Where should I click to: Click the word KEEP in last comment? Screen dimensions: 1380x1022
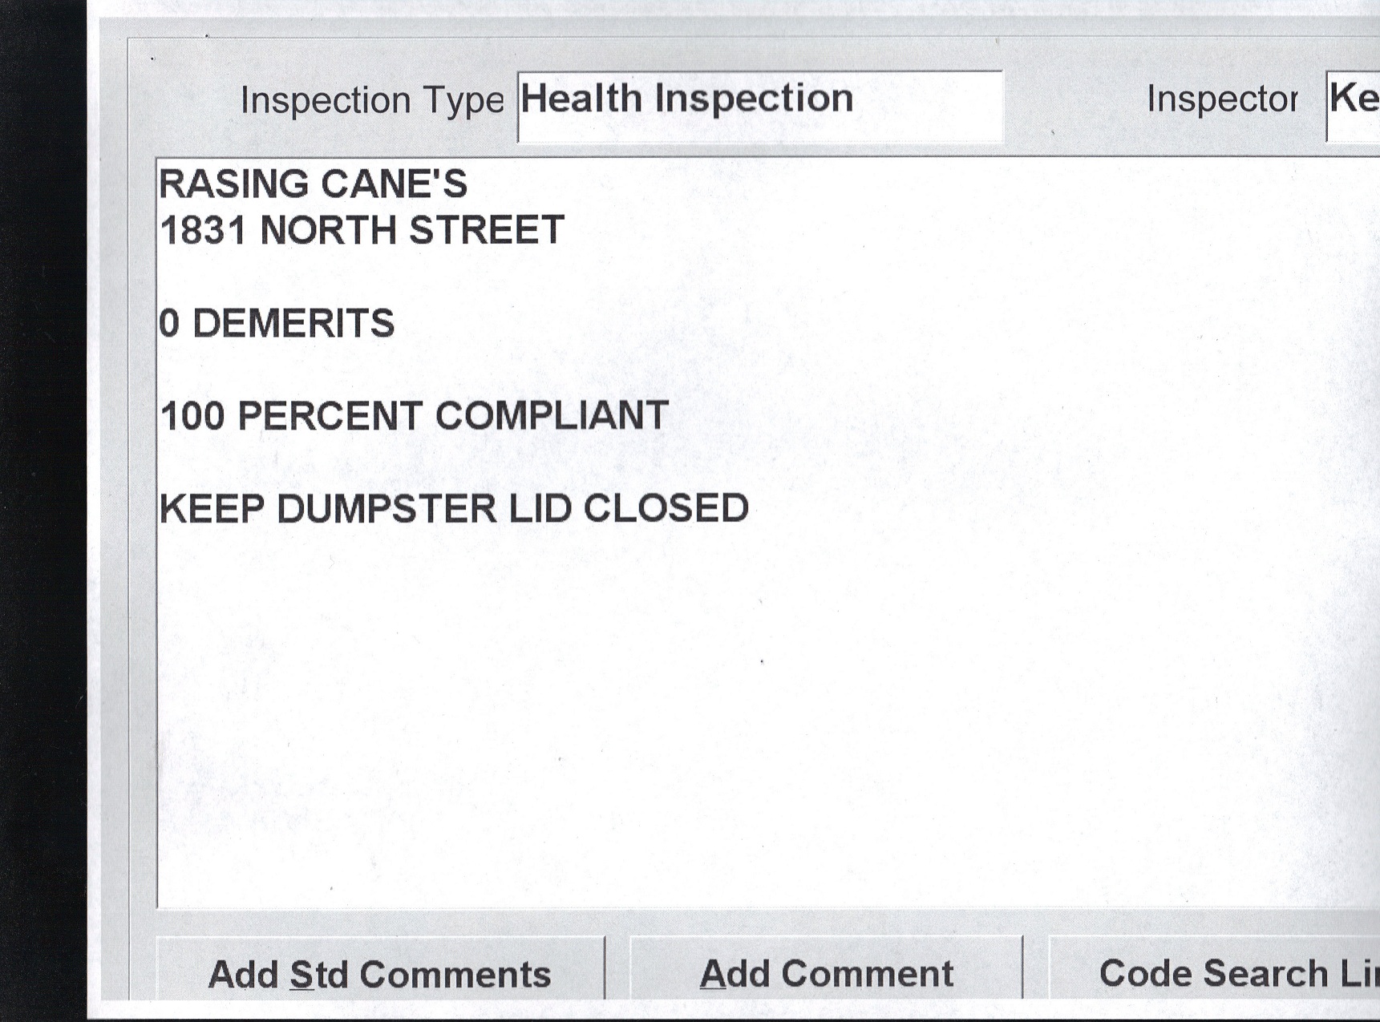pos(212,509)
